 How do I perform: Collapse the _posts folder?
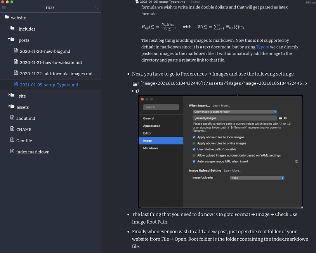tap(9, 40)
